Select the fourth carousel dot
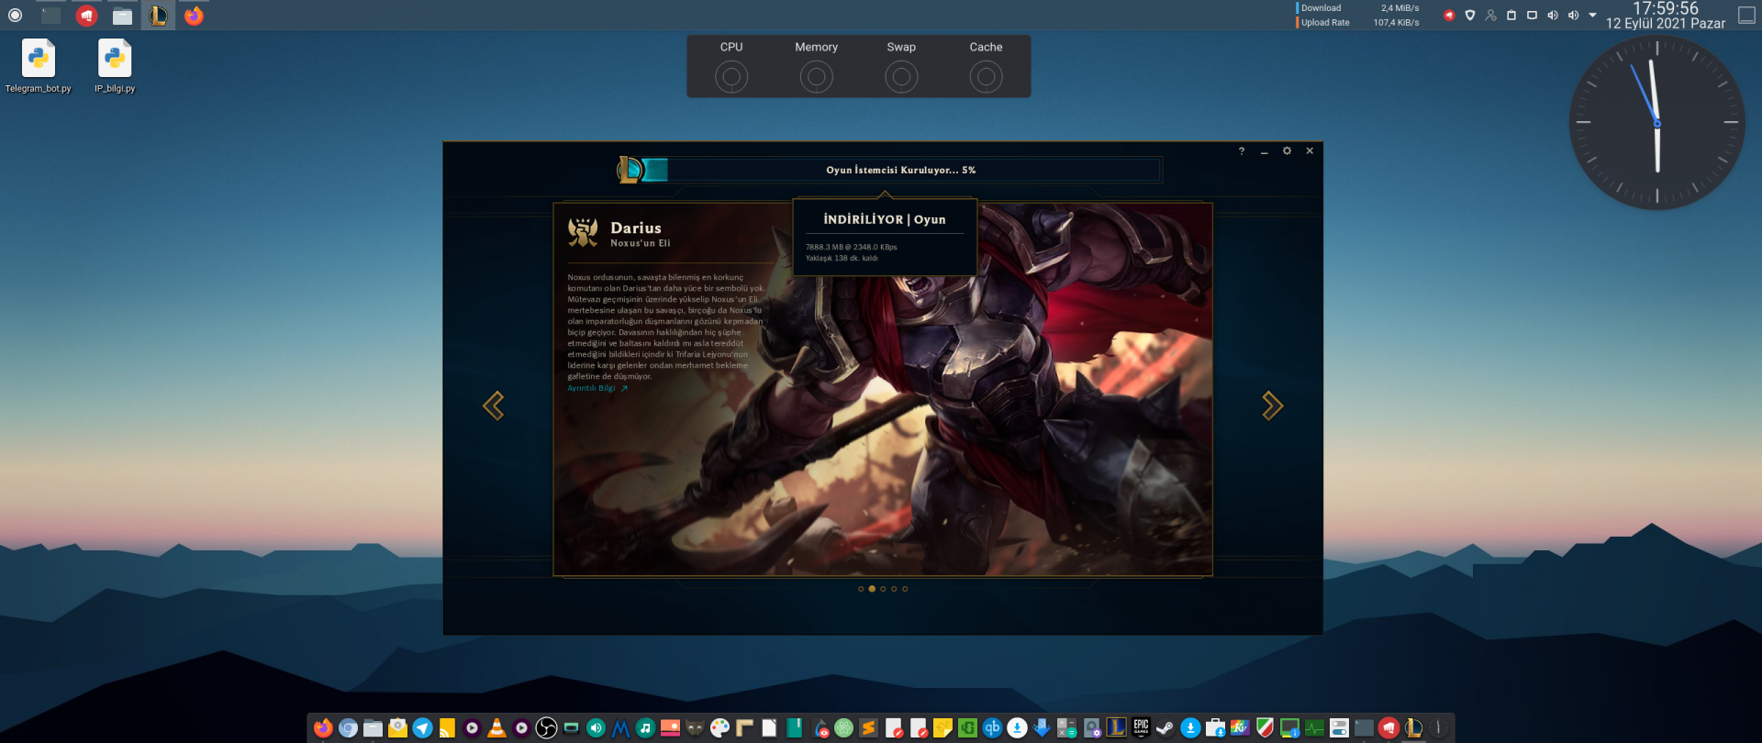1762x743 pixels. (894, 589)
